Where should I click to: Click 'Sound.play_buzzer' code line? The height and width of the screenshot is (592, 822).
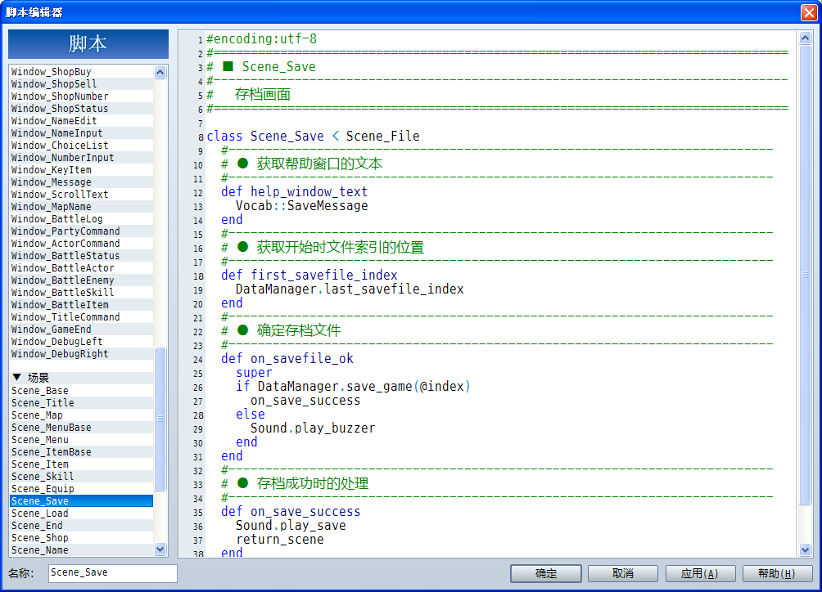313,428
